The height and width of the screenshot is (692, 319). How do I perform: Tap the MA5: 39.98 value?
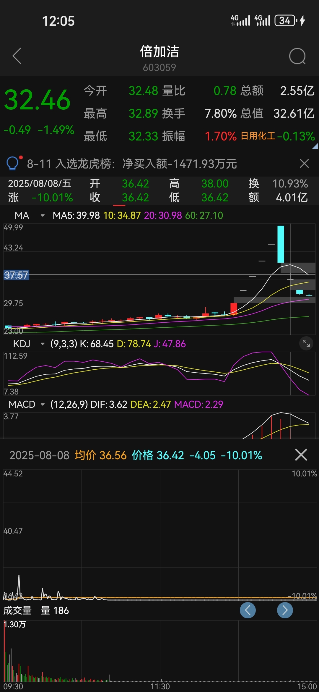click(x=76, y=215)
